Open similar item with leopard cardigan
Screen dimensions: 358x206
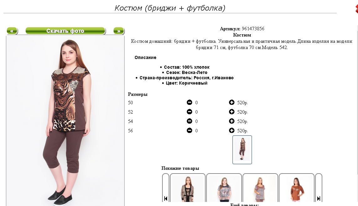tap(188, 188)
